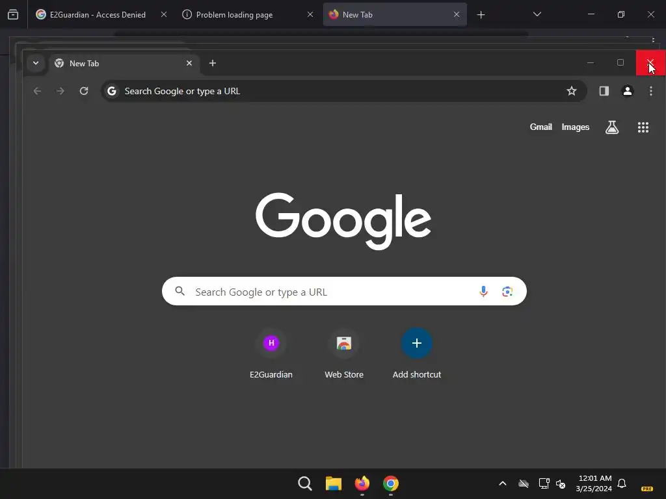Open Chrome three-dot menu

(x=650, y=91)
